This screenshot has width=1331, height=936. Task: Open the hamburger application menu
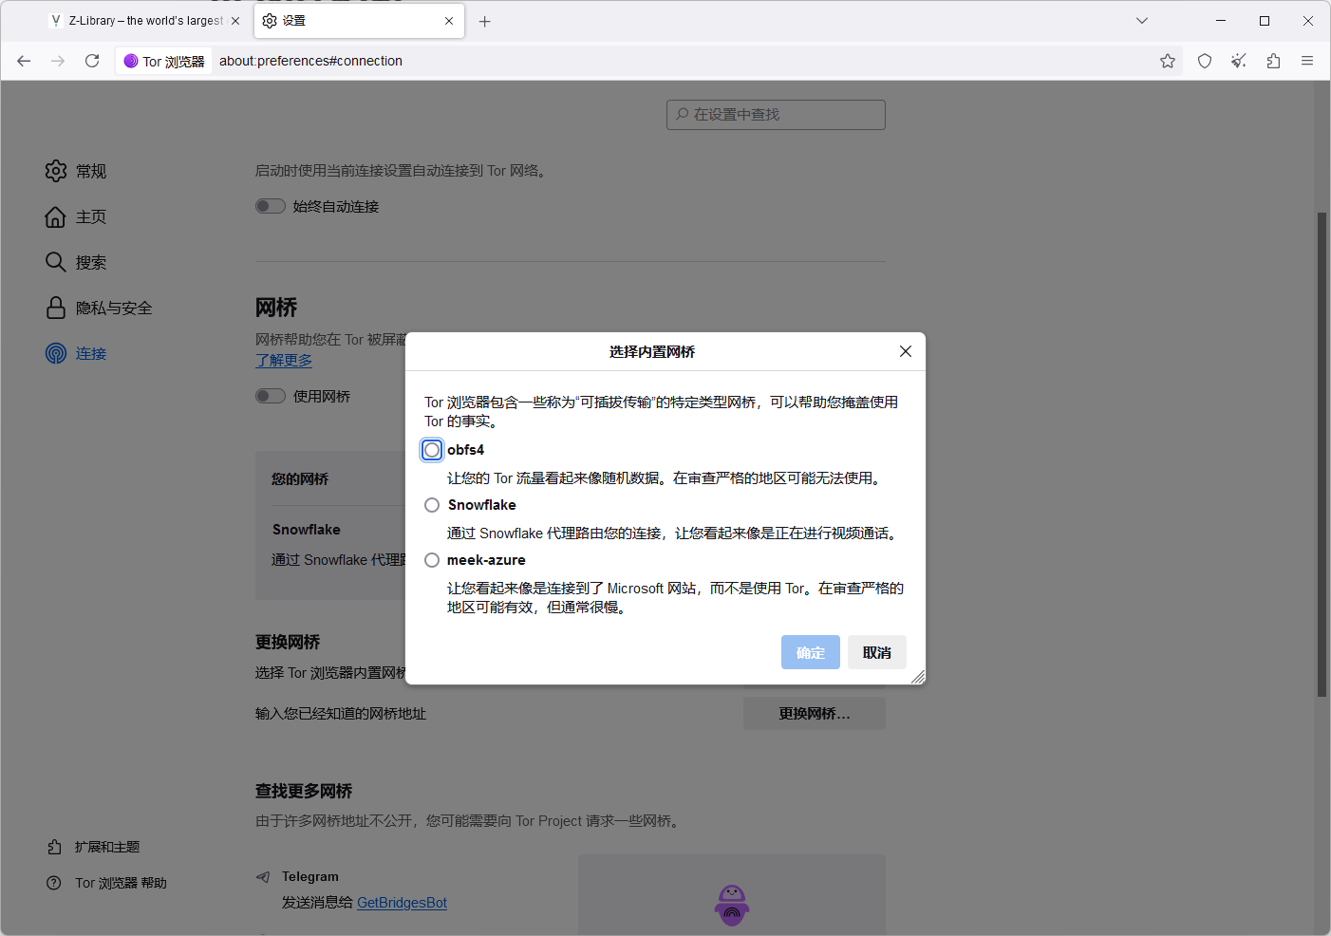pyautogui.click(x=1307, y=61)
